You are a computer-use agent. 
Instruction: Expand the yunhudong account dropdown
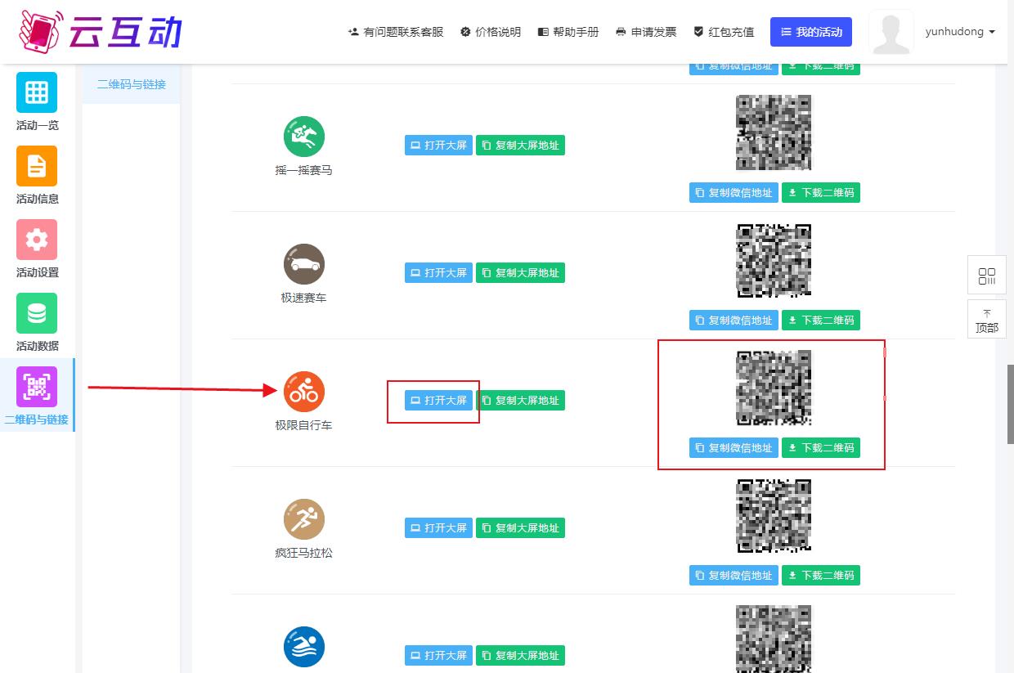coord(960,32)
